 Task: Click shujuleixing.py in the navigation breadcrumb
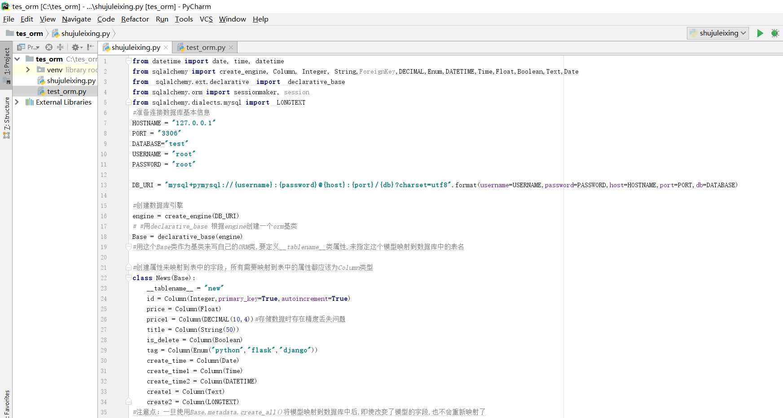(x=81, y=33)
